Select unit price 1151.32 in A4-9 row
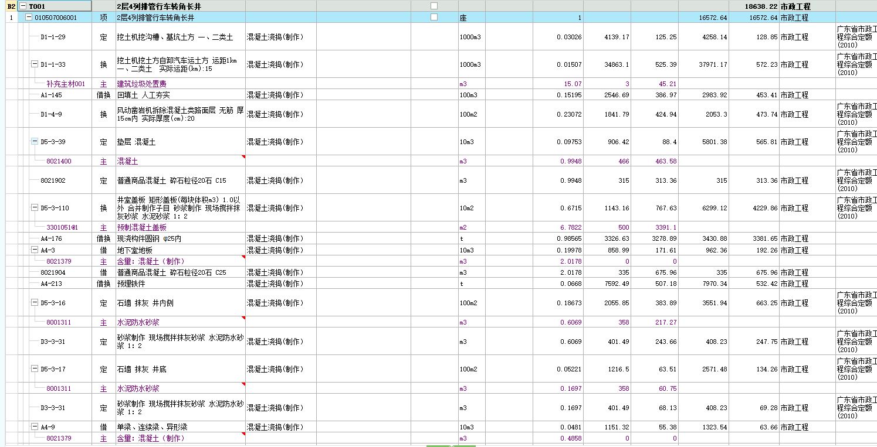This screenshot has height=447, width=877. tap(616, 427)
